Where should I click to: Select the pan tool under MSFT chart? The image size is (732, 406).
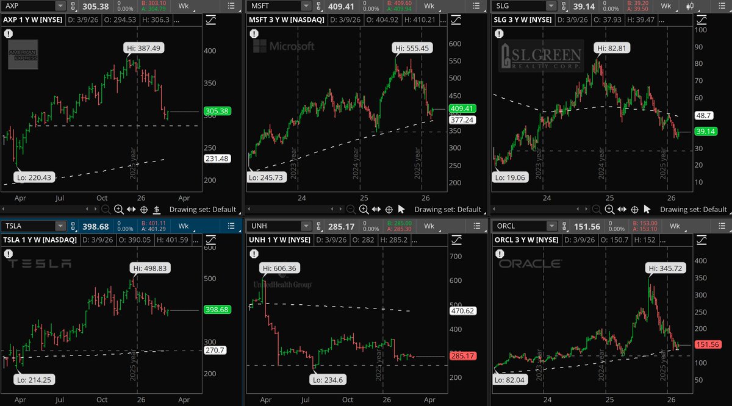(x=376, y=209)
